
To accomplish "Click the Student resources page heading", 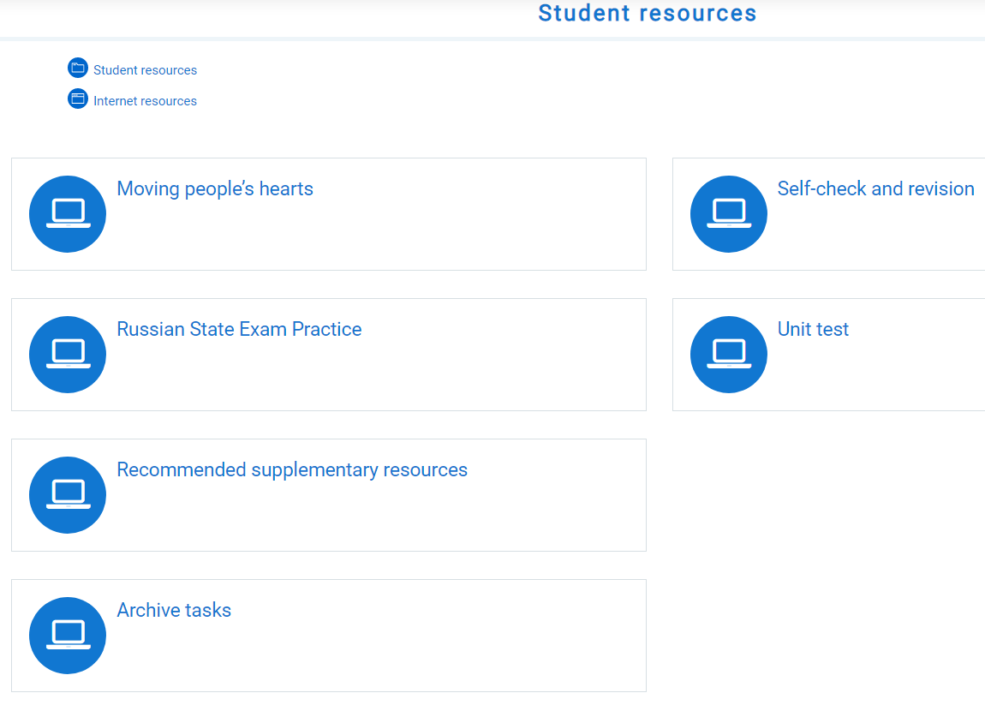I will [x=647, y=13].
